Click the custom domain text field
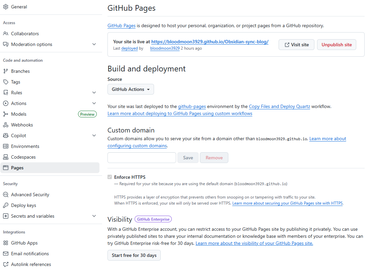The image size is (374, 272). tap(142, 158)
